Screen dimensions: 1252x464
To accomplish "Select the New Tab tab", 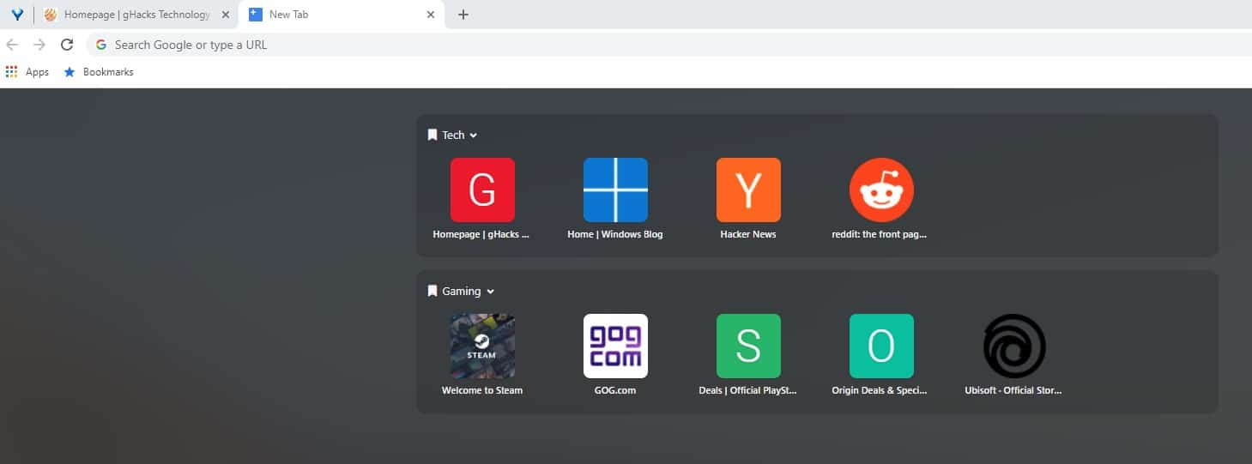I will [342, 15].
